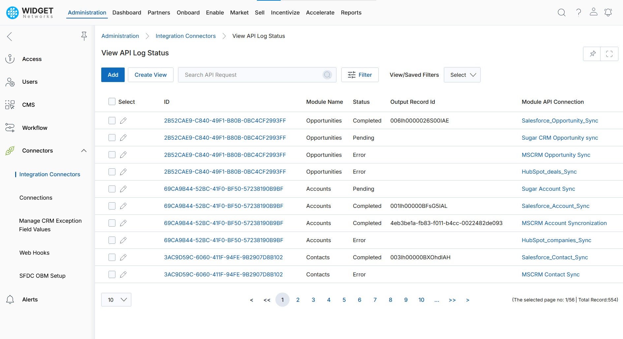Screen dimensions: 623x339
Task: Open the Accelerate tab
Action: (320, 13)
